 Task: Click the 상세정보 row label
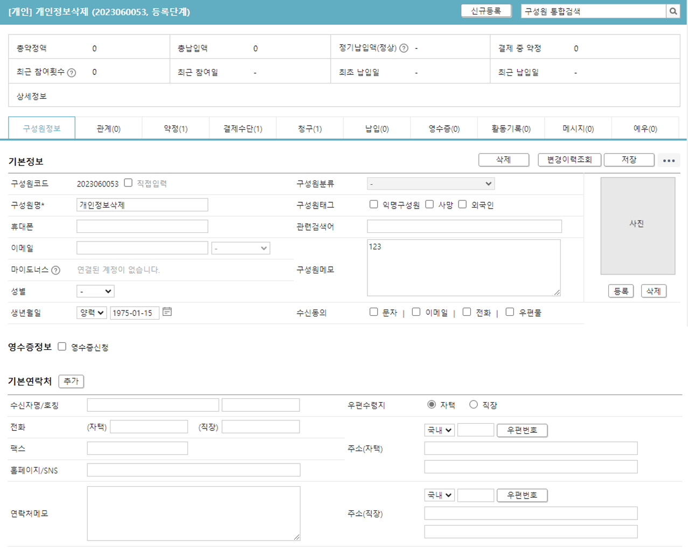click(32, 96)
